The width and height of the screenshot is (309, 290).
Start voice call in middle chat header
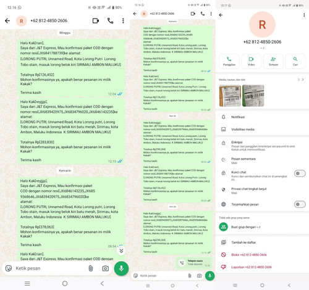203,14
